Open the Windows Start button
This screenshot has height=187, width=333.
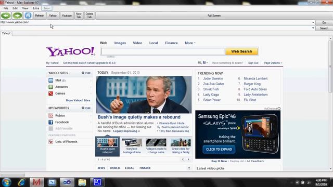click(6, 182)
